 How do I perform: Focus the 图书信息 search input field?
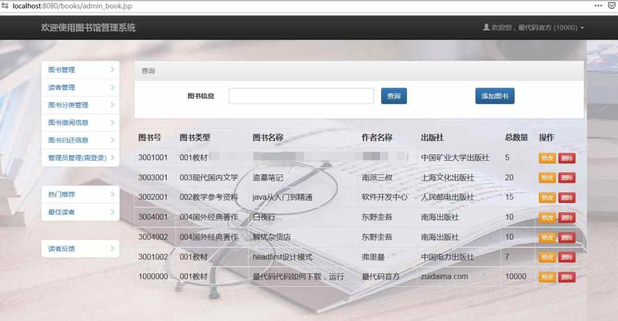click(301, 96)
